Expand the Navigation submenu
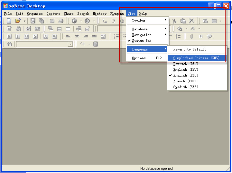Viewport: 232px width, 173px height. tap(148, 35)
